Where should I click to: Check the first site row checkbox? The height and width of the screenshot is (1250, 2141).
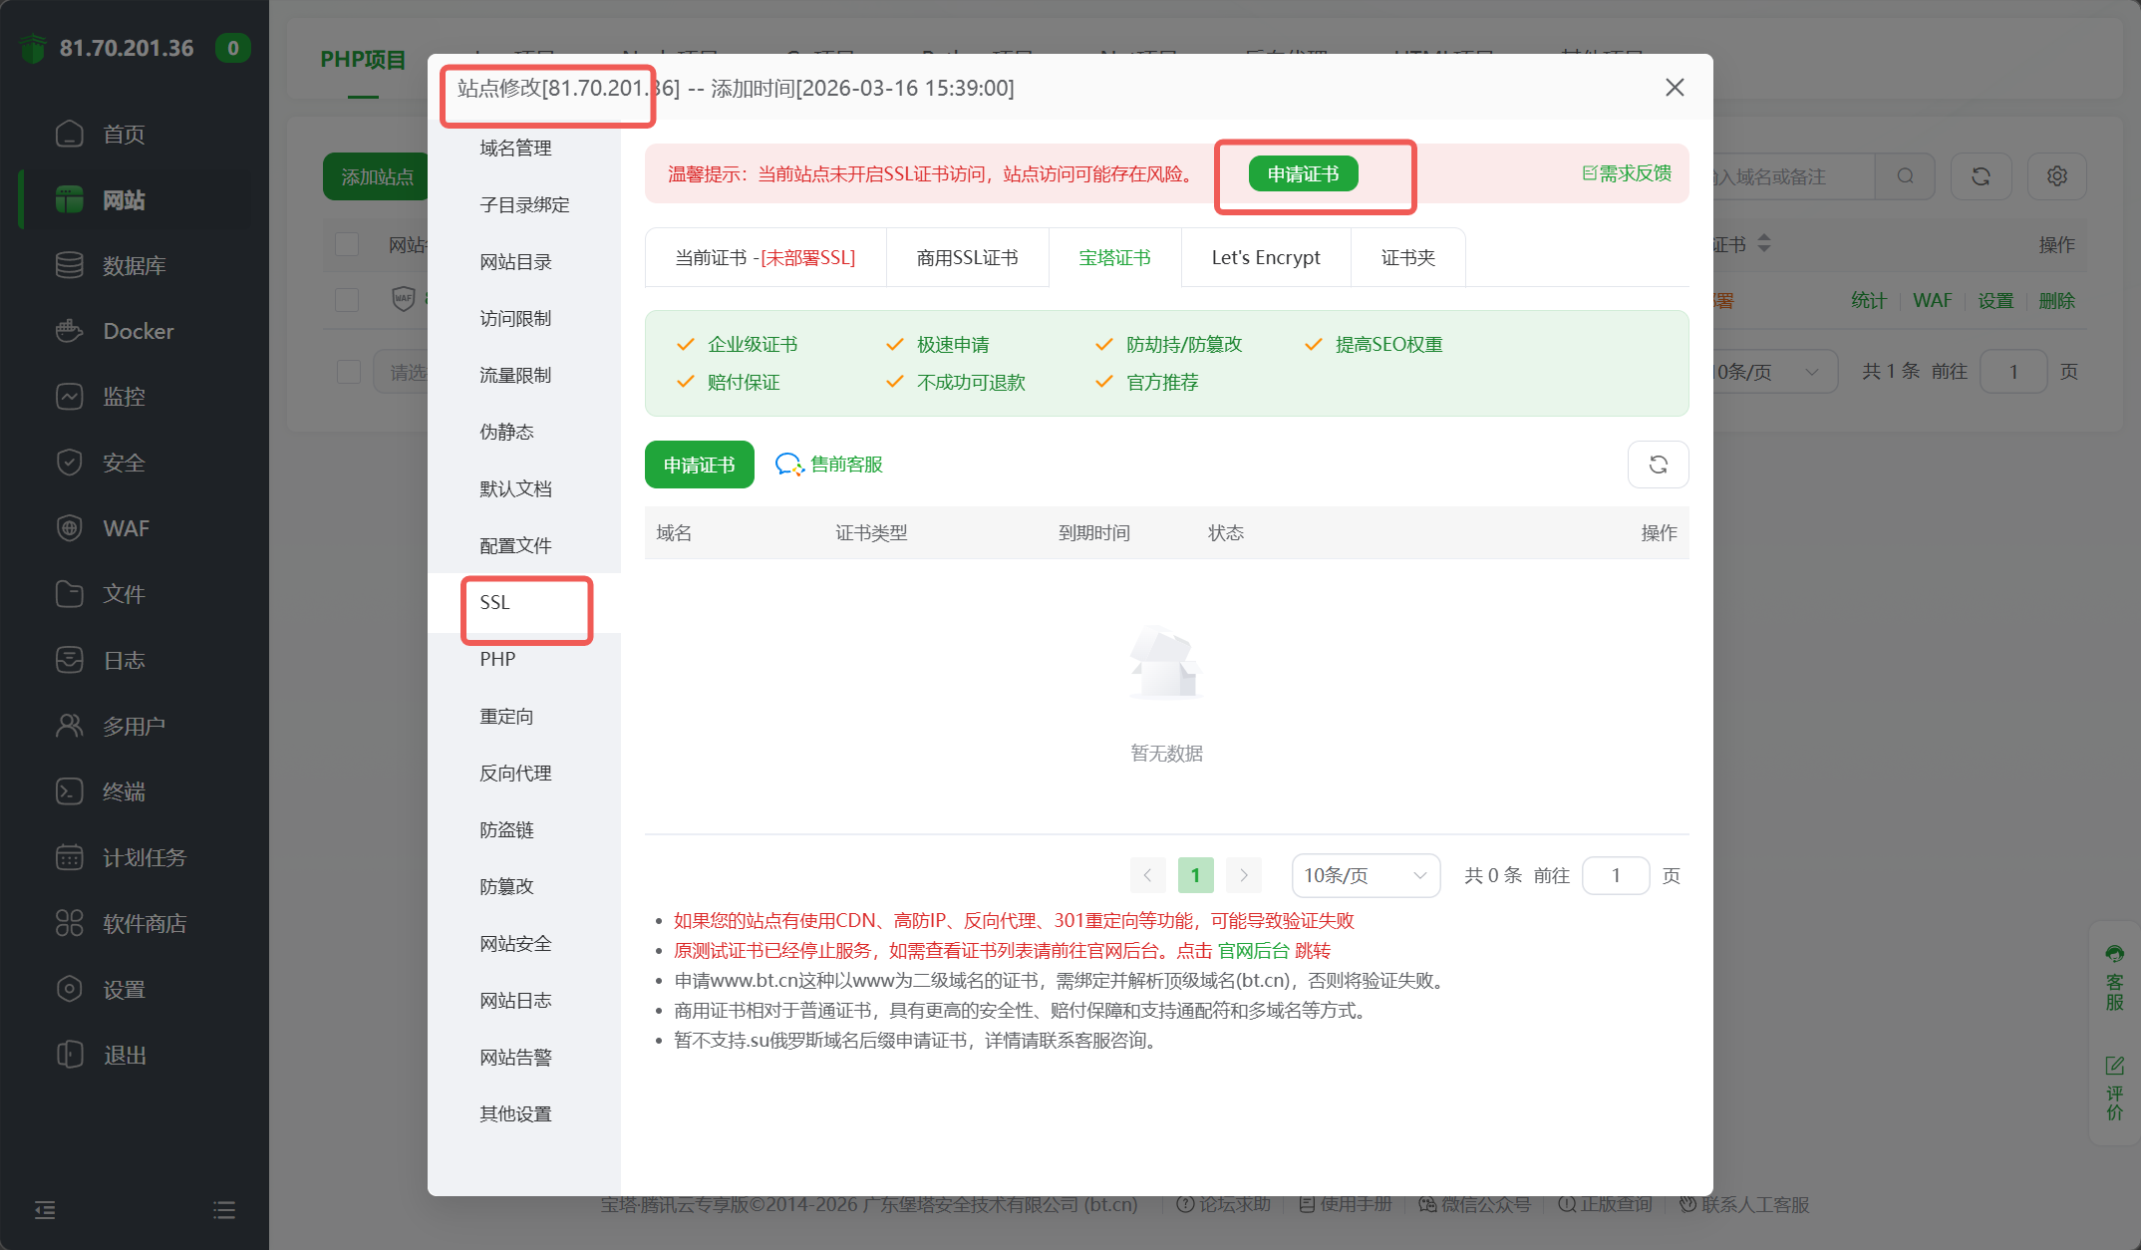347,300
